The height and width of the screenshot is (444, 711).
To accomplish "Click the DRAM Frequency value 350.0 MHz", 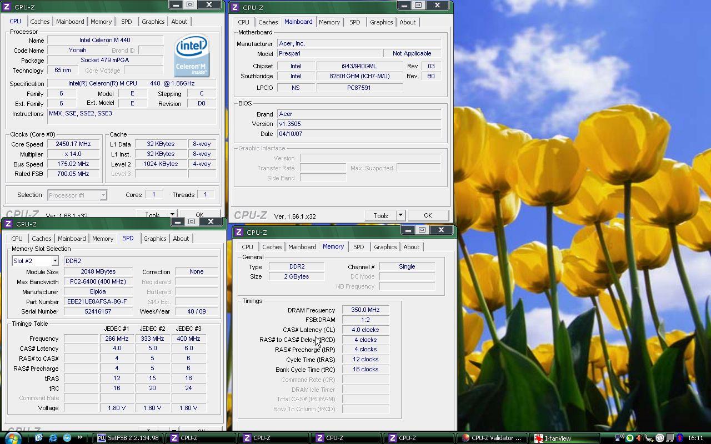I will pos(365,310).
